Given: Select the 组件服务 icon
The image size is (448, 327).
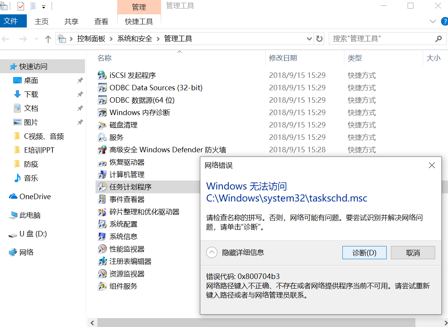Looking at the screenshot, I should (102, 286).
